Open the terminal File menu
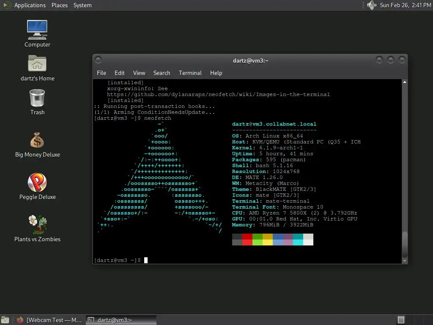 [101, 73]
